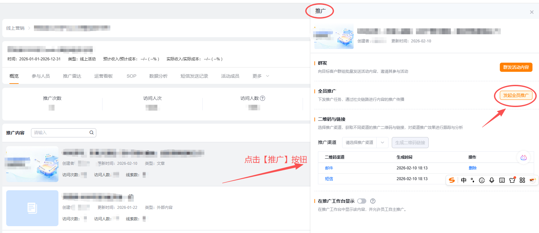Screen dimensions: 539x233
Task: Click the 类型: 文章 label
Action: click(155, 163)
